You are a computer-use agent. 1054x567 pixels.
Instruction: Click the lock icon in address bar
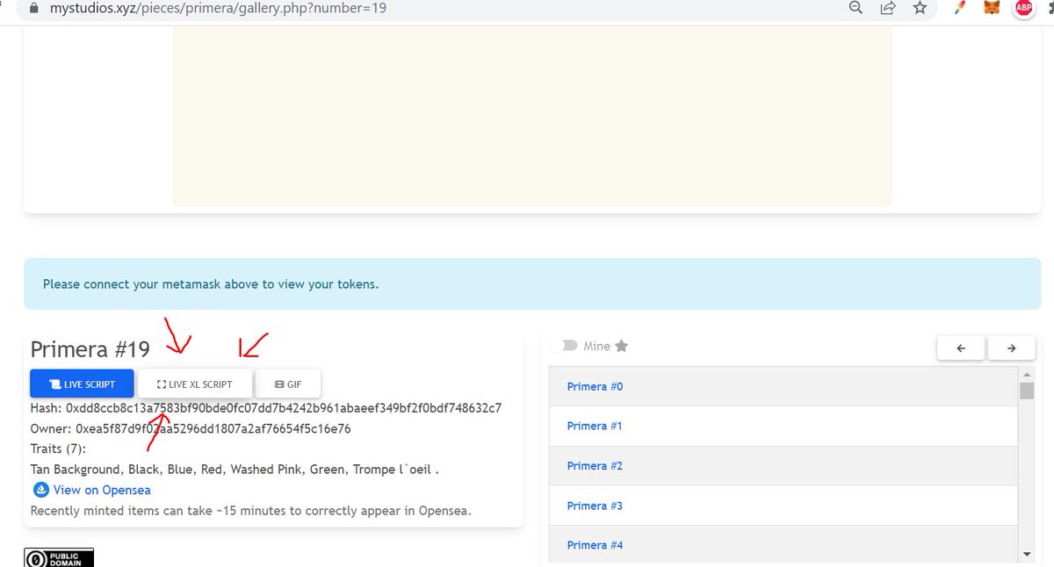point(34,8)
